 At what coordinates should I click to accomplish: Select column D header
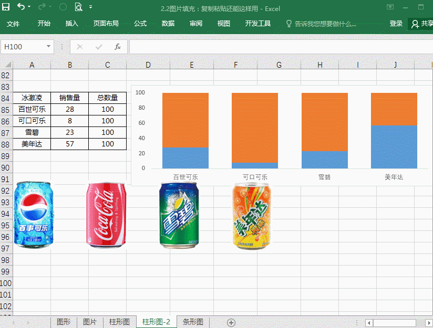pyautogui.click(x=148, y=65)
